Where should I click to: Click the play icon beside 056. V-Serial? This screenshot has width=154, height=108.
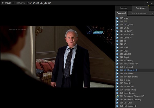point(117,80)
